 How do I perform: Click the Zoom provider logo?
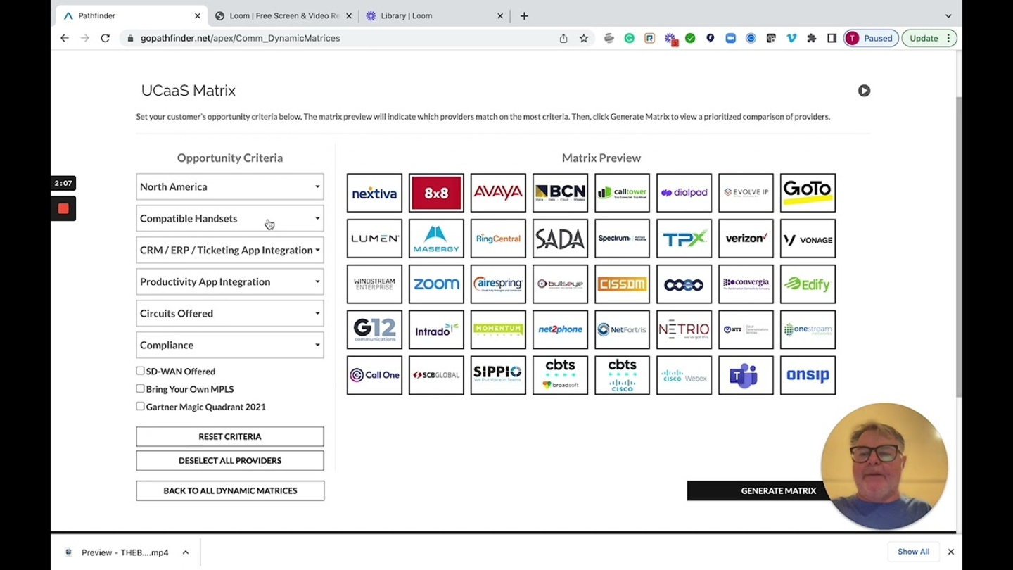436,284
